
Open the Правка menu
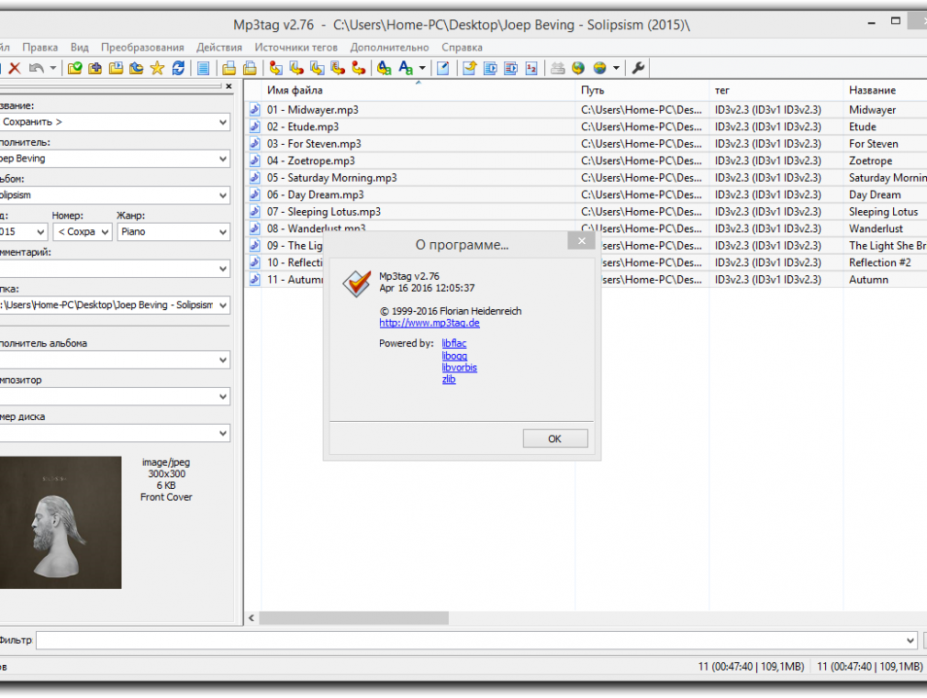[x=40, y=48]
